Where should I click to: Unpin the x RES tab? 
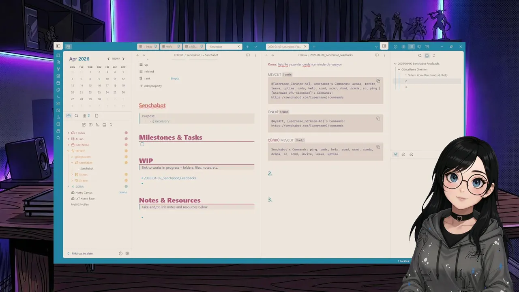[202, 47]
